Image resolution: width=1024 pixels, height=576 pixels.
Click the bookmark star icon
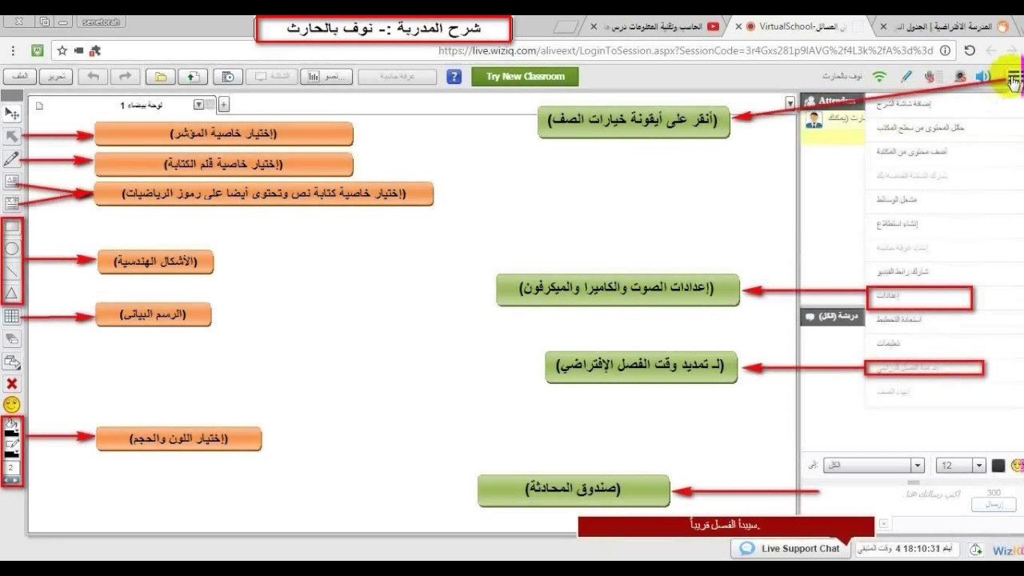click(x=61, y=50)
